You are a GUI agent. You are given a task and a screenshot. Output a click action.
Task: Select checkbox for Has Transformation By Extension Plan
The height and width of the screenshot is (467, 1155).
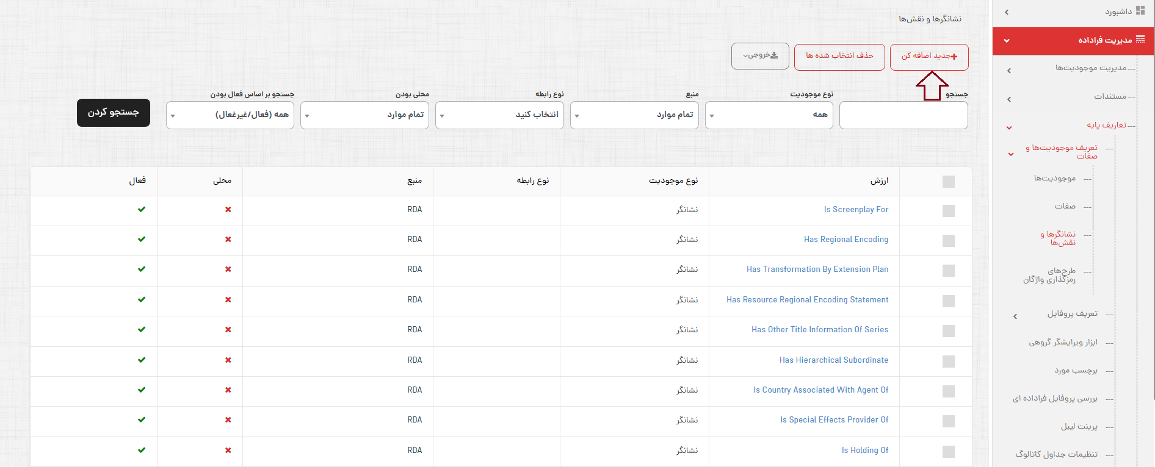pyautogui.click(x=948, y=271)
